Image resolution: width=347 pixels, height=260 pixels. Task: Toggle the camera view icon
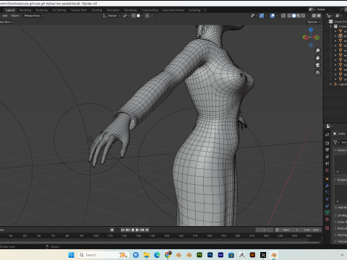317,65
